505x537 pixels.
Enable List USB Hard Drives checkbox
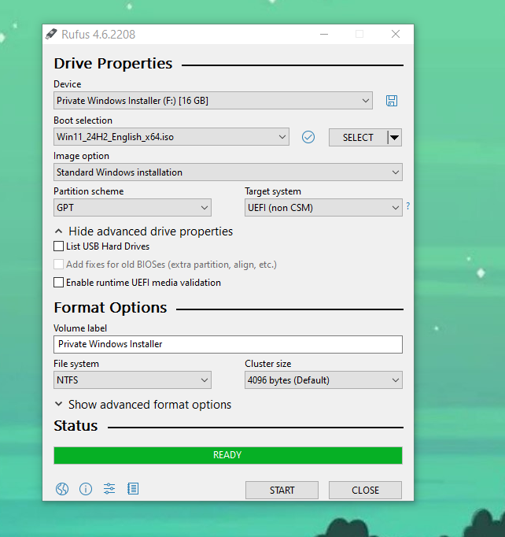[58, 246]
